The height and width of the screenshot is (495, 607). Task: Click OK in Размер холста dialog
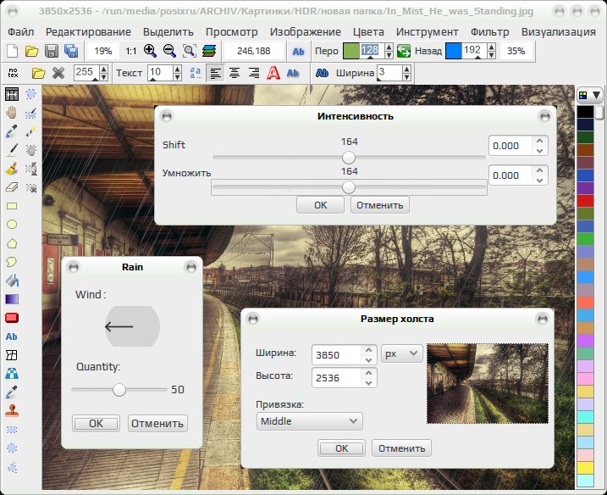(341, 448)
